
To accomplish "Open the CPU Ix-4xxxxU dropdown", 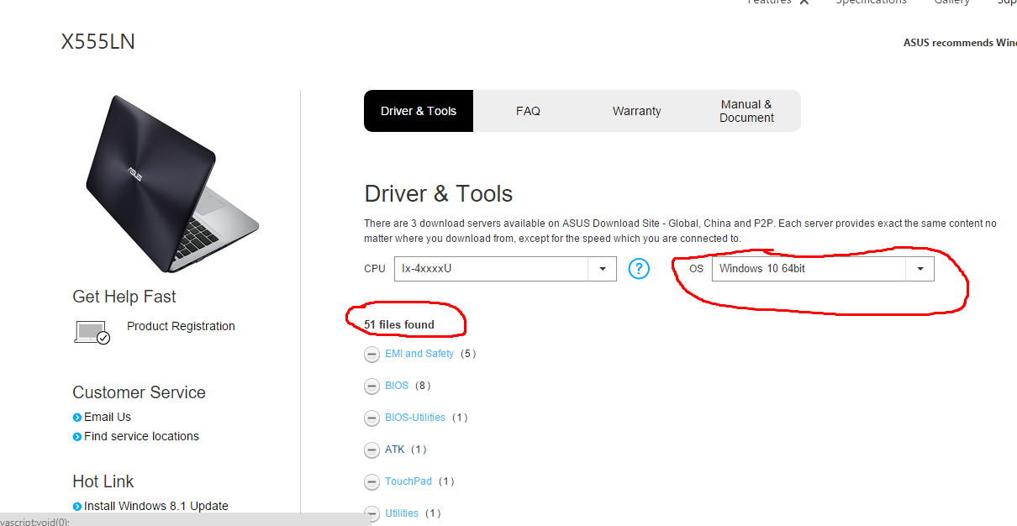I will [x=505, y=269].
